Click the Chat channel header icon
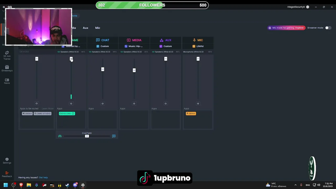 [x=98, y=40]
